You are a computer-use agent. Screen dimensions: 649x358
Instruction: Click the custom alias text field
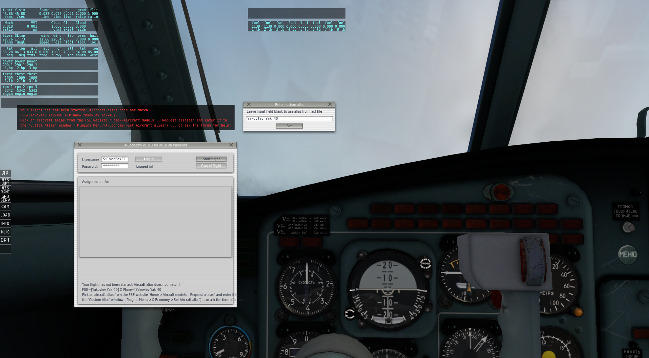[289, 118]
